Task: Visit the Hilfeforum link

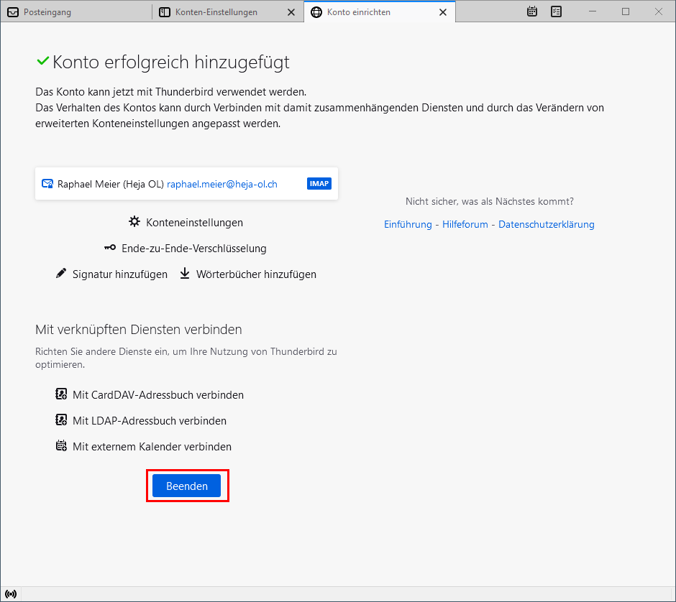Action: click(x=465, y=225)
